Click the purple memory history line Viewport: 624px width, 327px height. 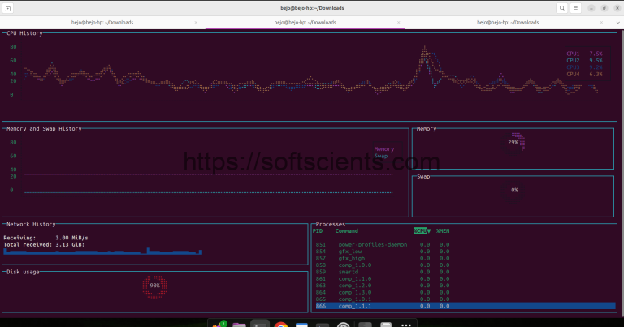click(x=208, y=174)
